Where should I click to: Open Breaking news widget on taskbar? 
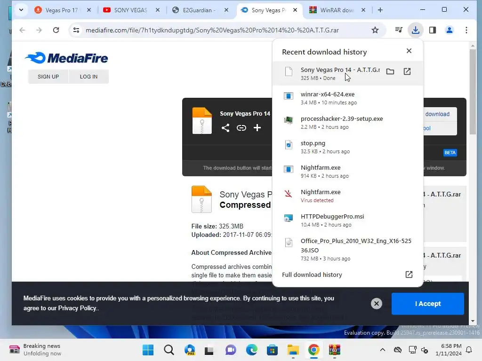pyautogui.click(x=35, y=350)
